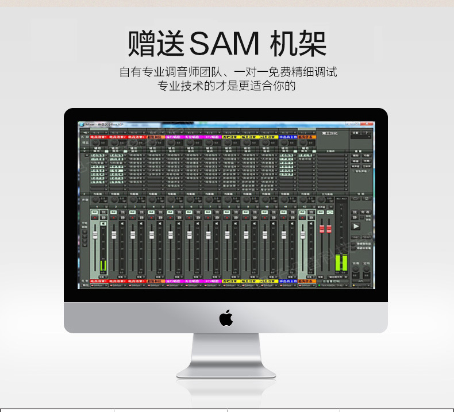
Task: Click the master mute (静) button right of meter
Action: coord(355,217)
